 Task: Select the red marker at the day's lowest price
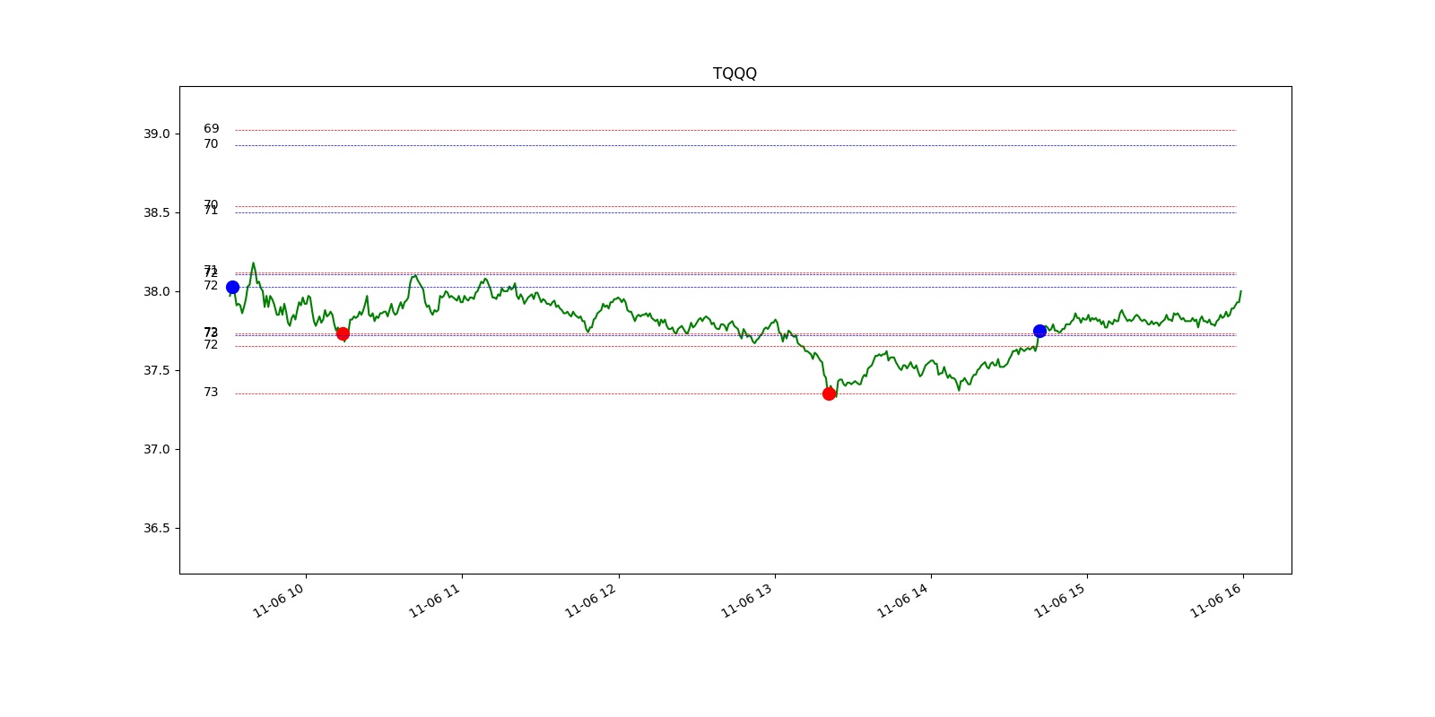829,393
